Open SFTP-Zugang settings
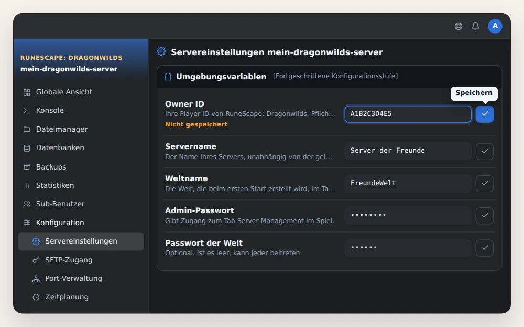 click(x=81, y=260)
